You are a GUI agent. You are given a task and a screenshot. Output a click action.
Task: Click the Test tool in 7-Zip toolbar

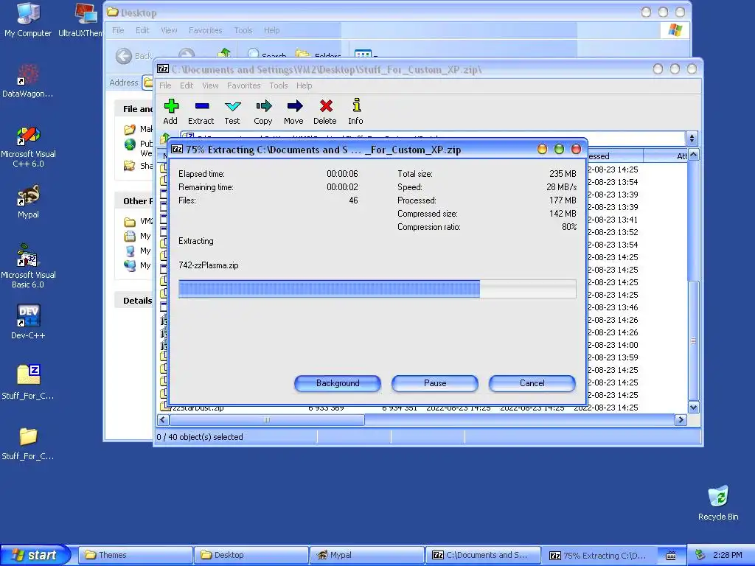pos(232,112)
